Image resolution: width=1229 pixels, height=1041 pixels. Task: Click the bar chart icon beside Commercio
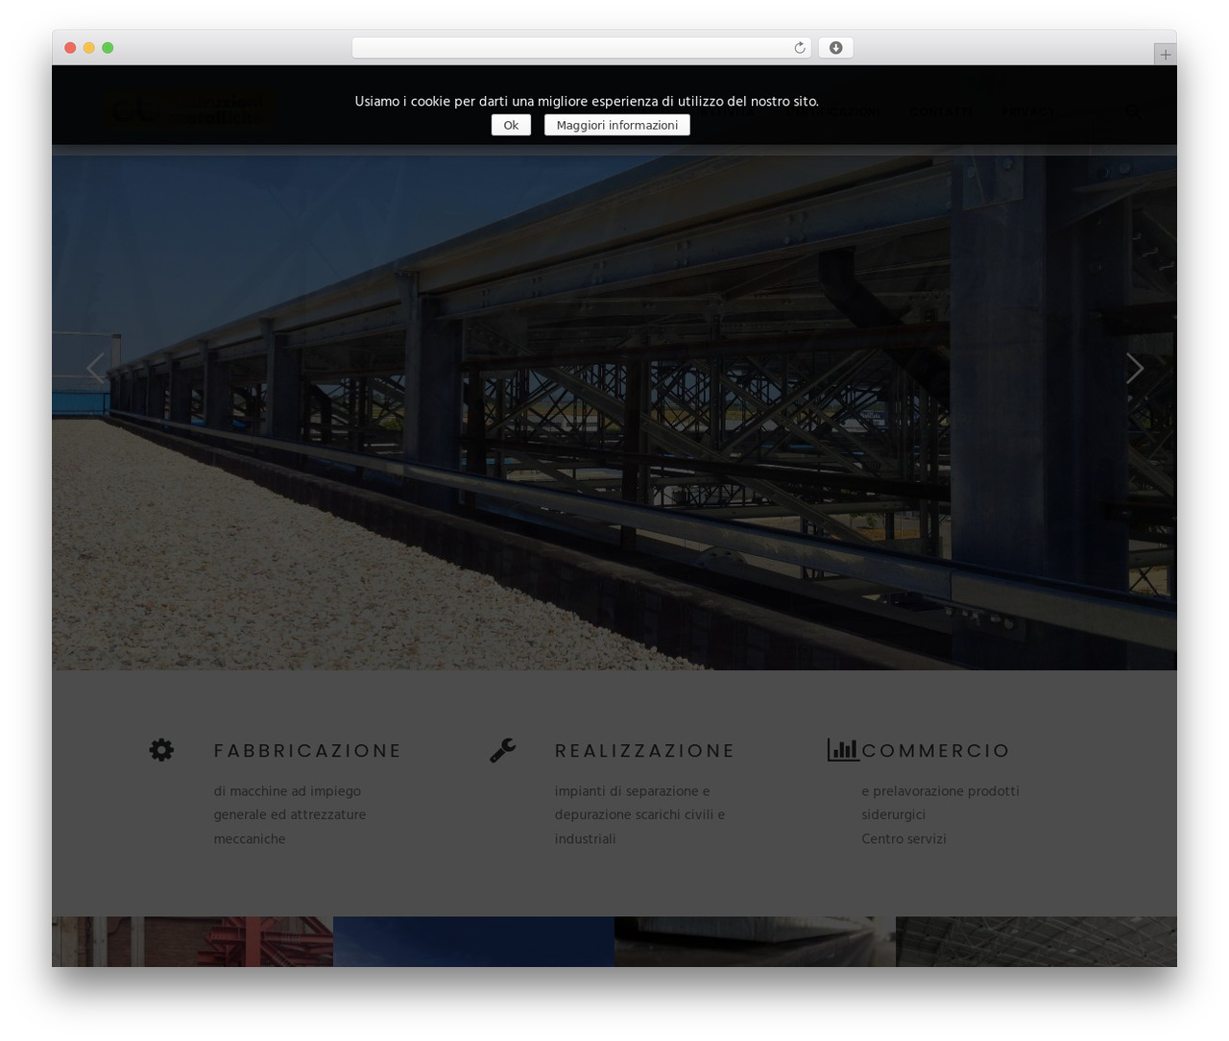843,750
